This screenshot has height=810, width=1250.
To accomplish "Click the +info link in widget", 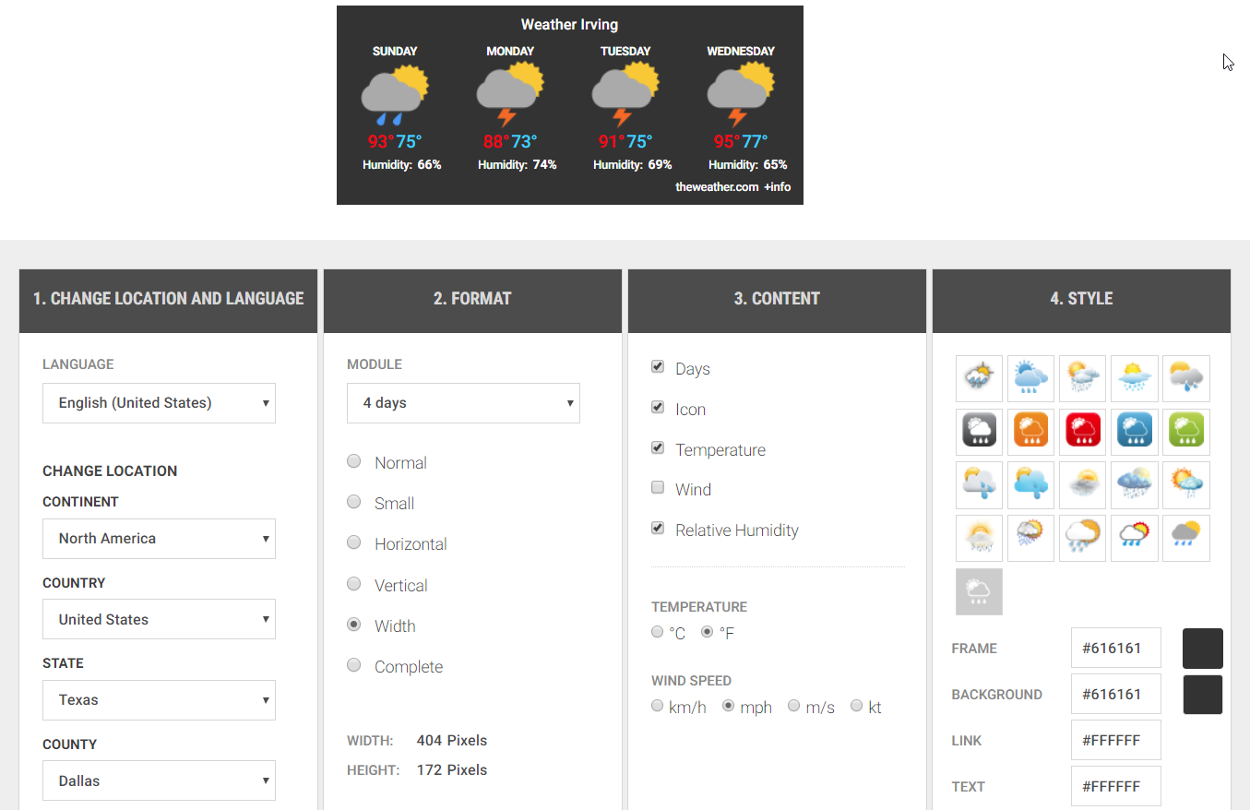I will (x=777, y=186).
